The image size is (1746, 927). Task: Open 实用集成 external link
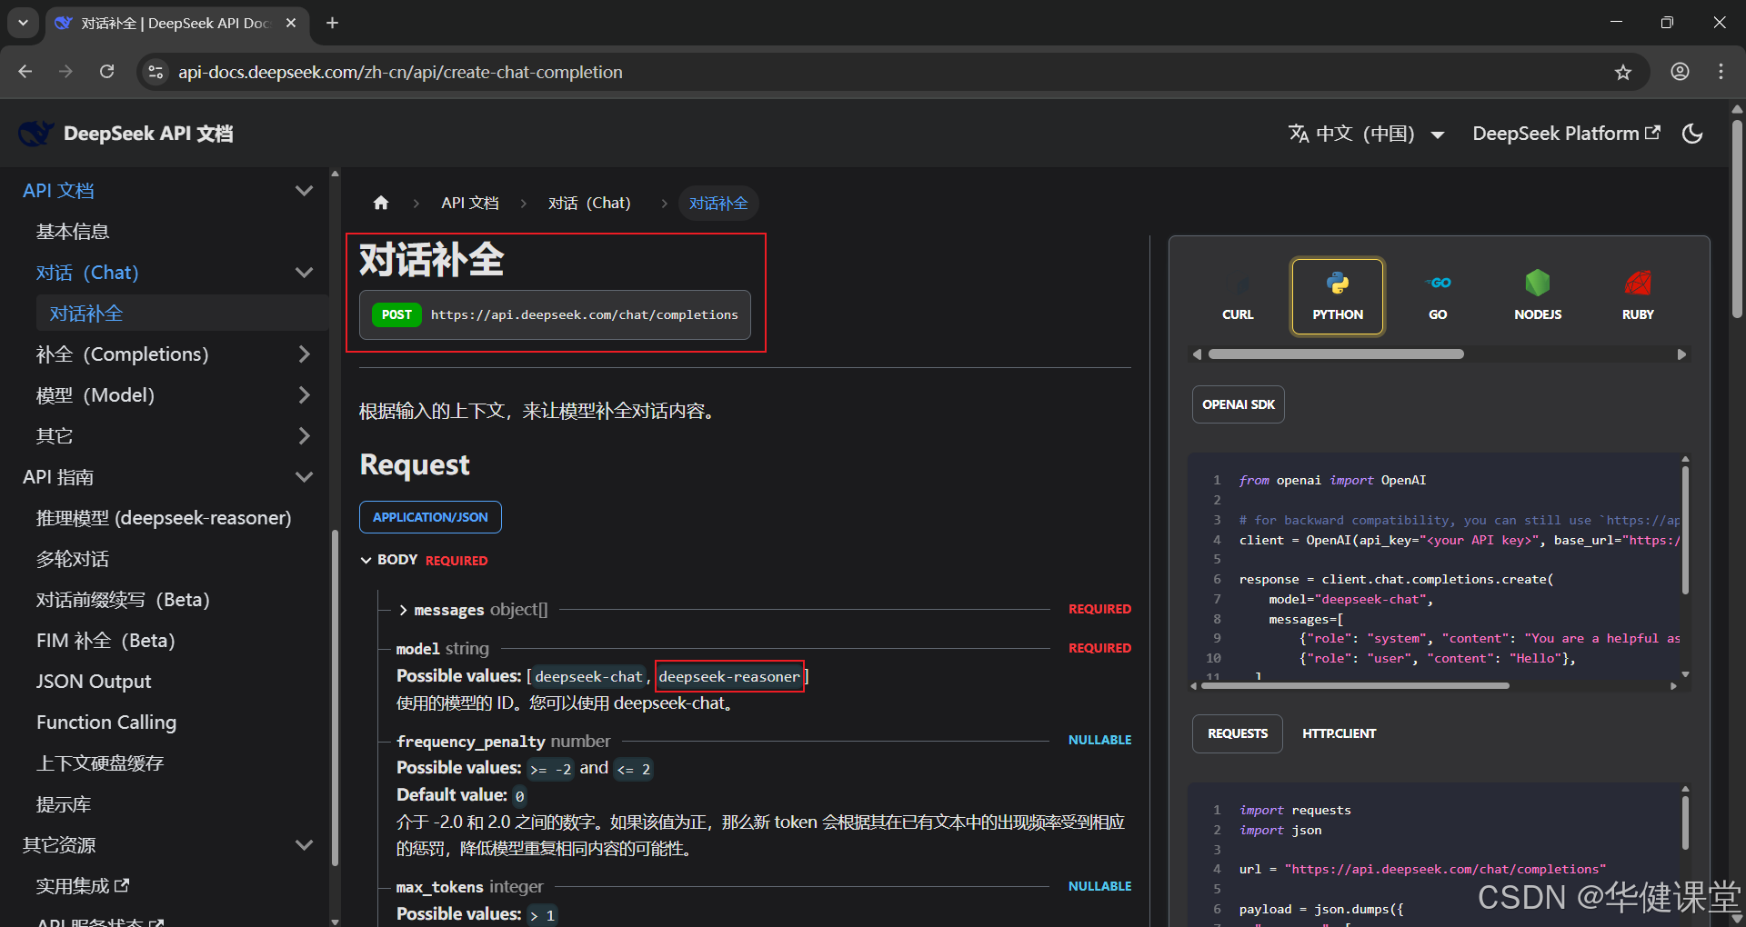(83, 886)
